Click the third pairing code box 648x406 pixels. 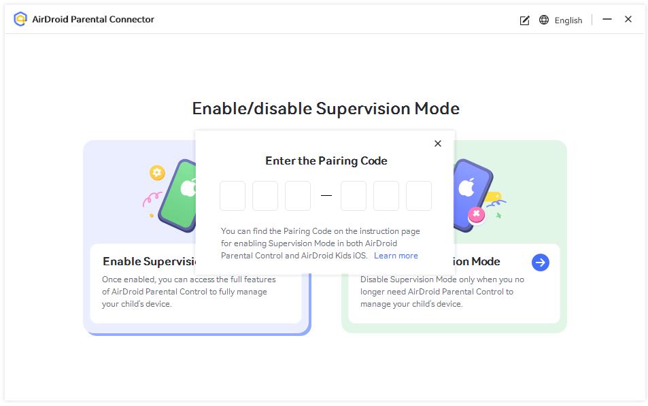pyautogui.click(x=298, y=196)
